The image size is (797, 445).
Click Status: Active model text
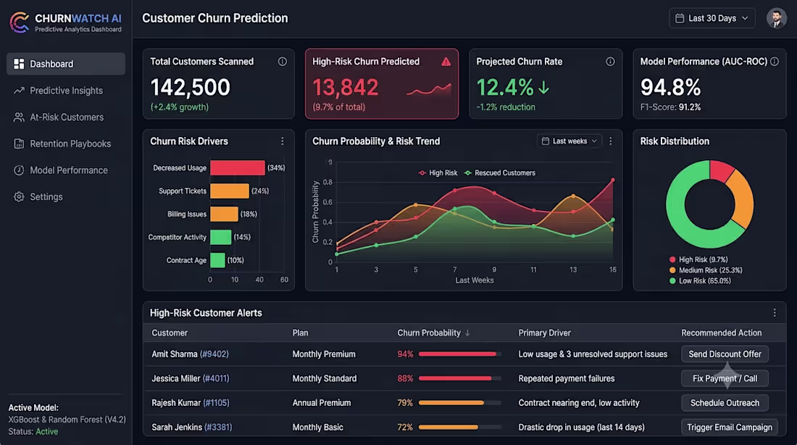click(33, 431)
